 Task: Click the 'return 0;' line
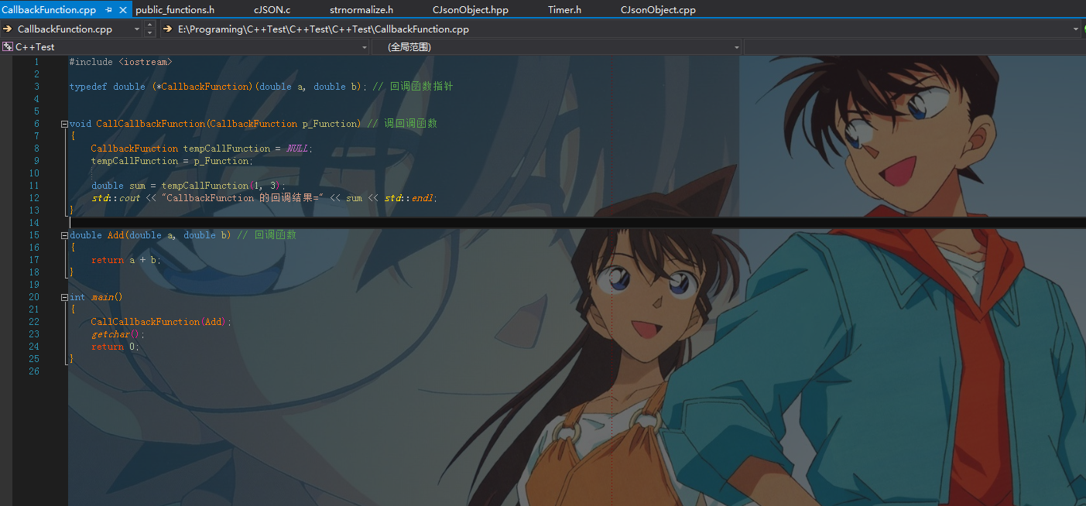[x=115, y=347]
